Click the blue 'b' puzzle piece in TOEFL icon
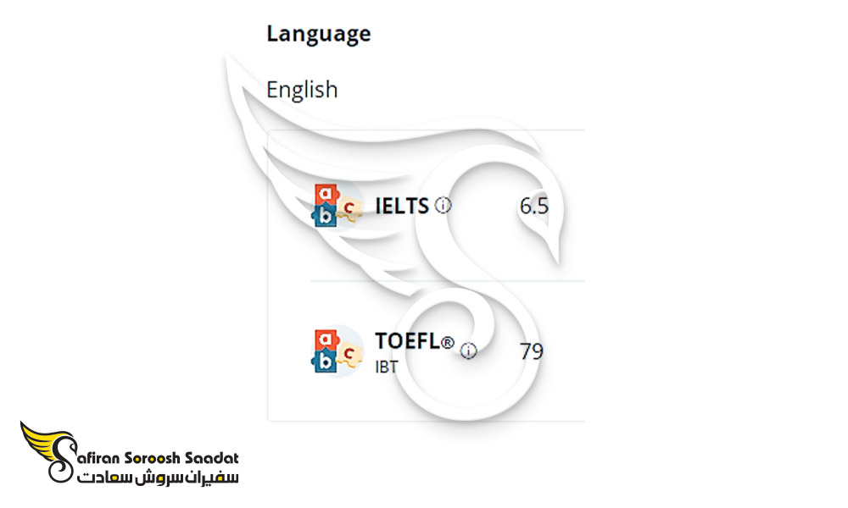 click(325, 362)
